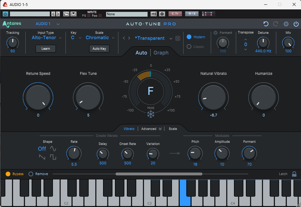Redo change in Auto-Tune Pro
The image size is (301, 207).
coord(276,24)
